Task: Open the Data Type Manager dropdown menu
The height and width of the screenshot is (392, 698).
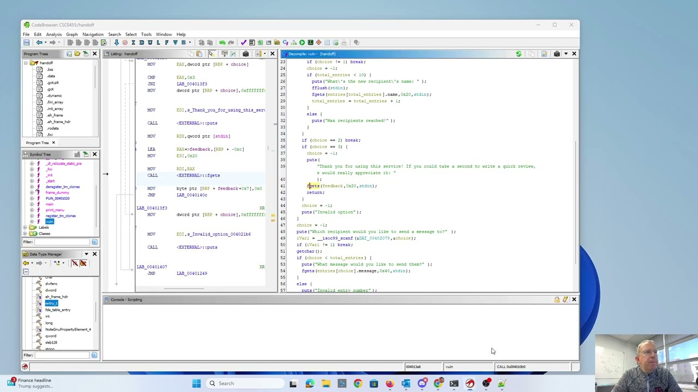Action: (86, 254)
